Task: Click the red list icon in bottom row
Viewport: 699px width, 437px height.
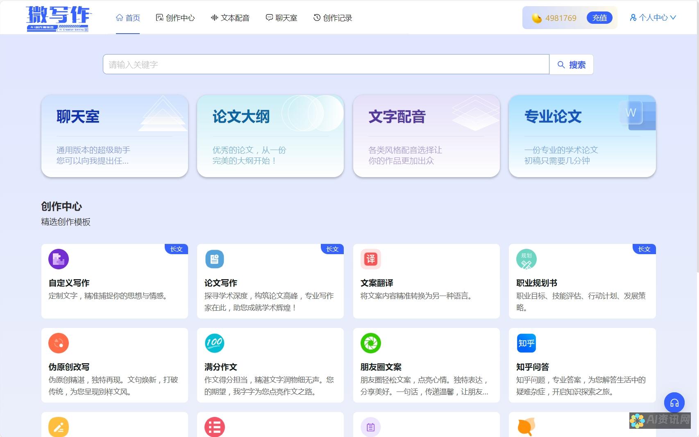Action: [215, 427]
